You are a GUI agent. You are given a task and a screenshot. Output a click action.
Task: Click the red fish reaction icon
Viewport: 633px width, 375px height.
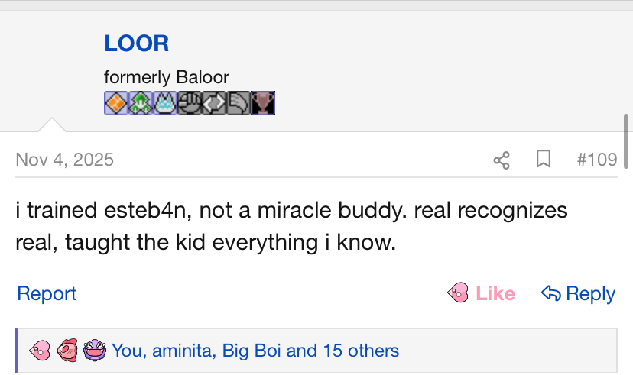point(67,351)
